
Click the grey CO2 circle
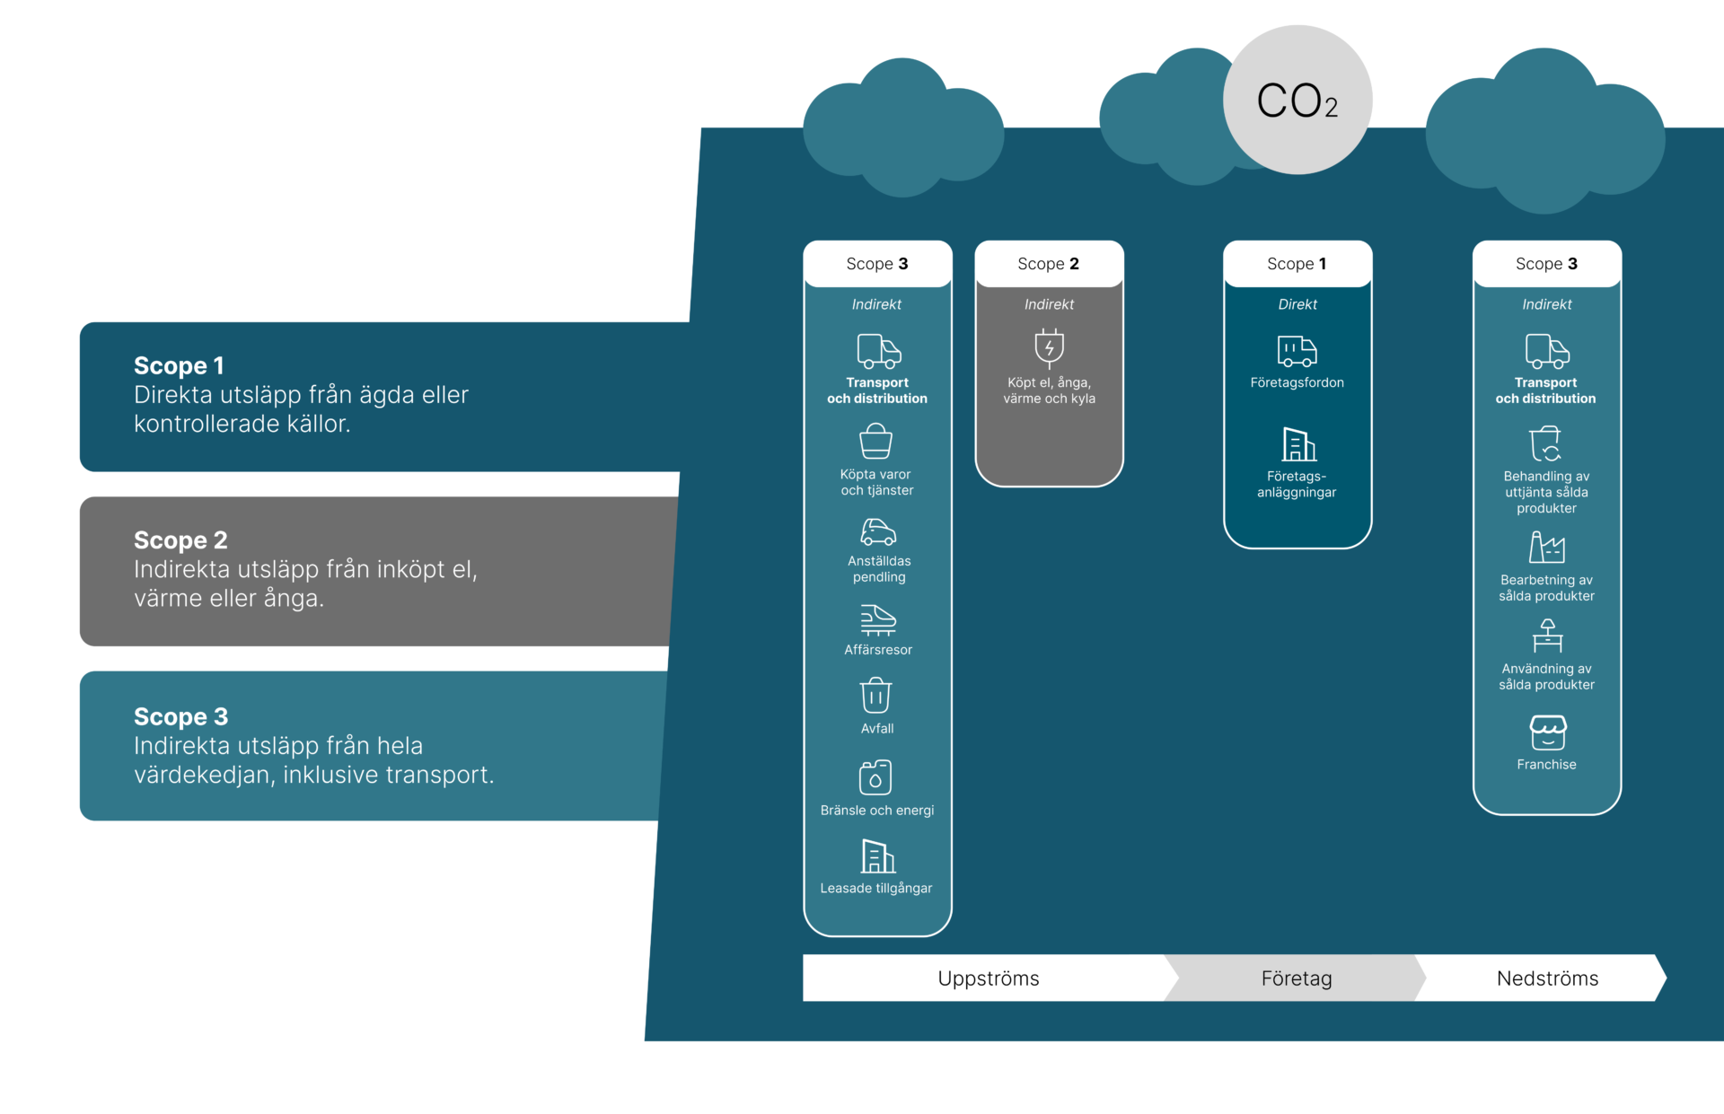tap(1297, 100)
